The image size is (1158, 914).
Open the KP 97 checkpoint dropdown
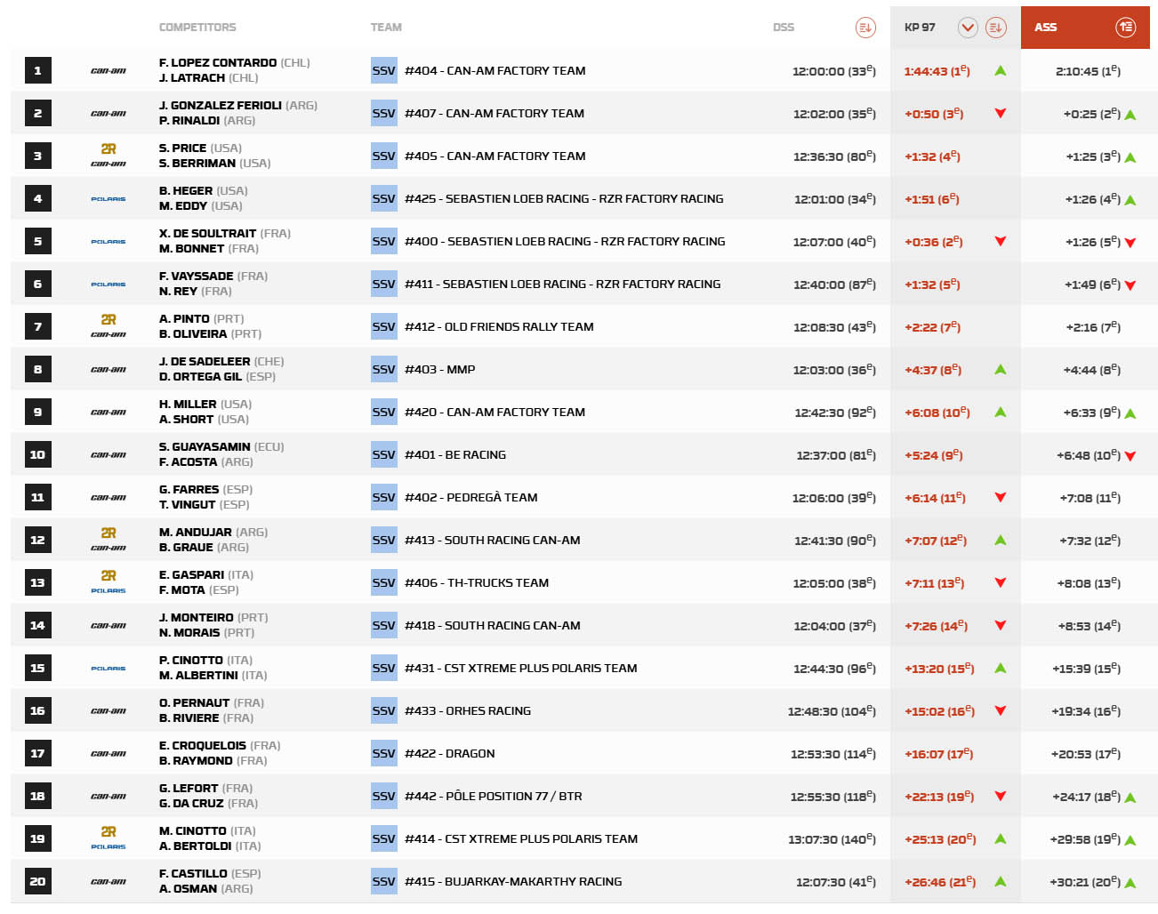(x=968, y=28)
